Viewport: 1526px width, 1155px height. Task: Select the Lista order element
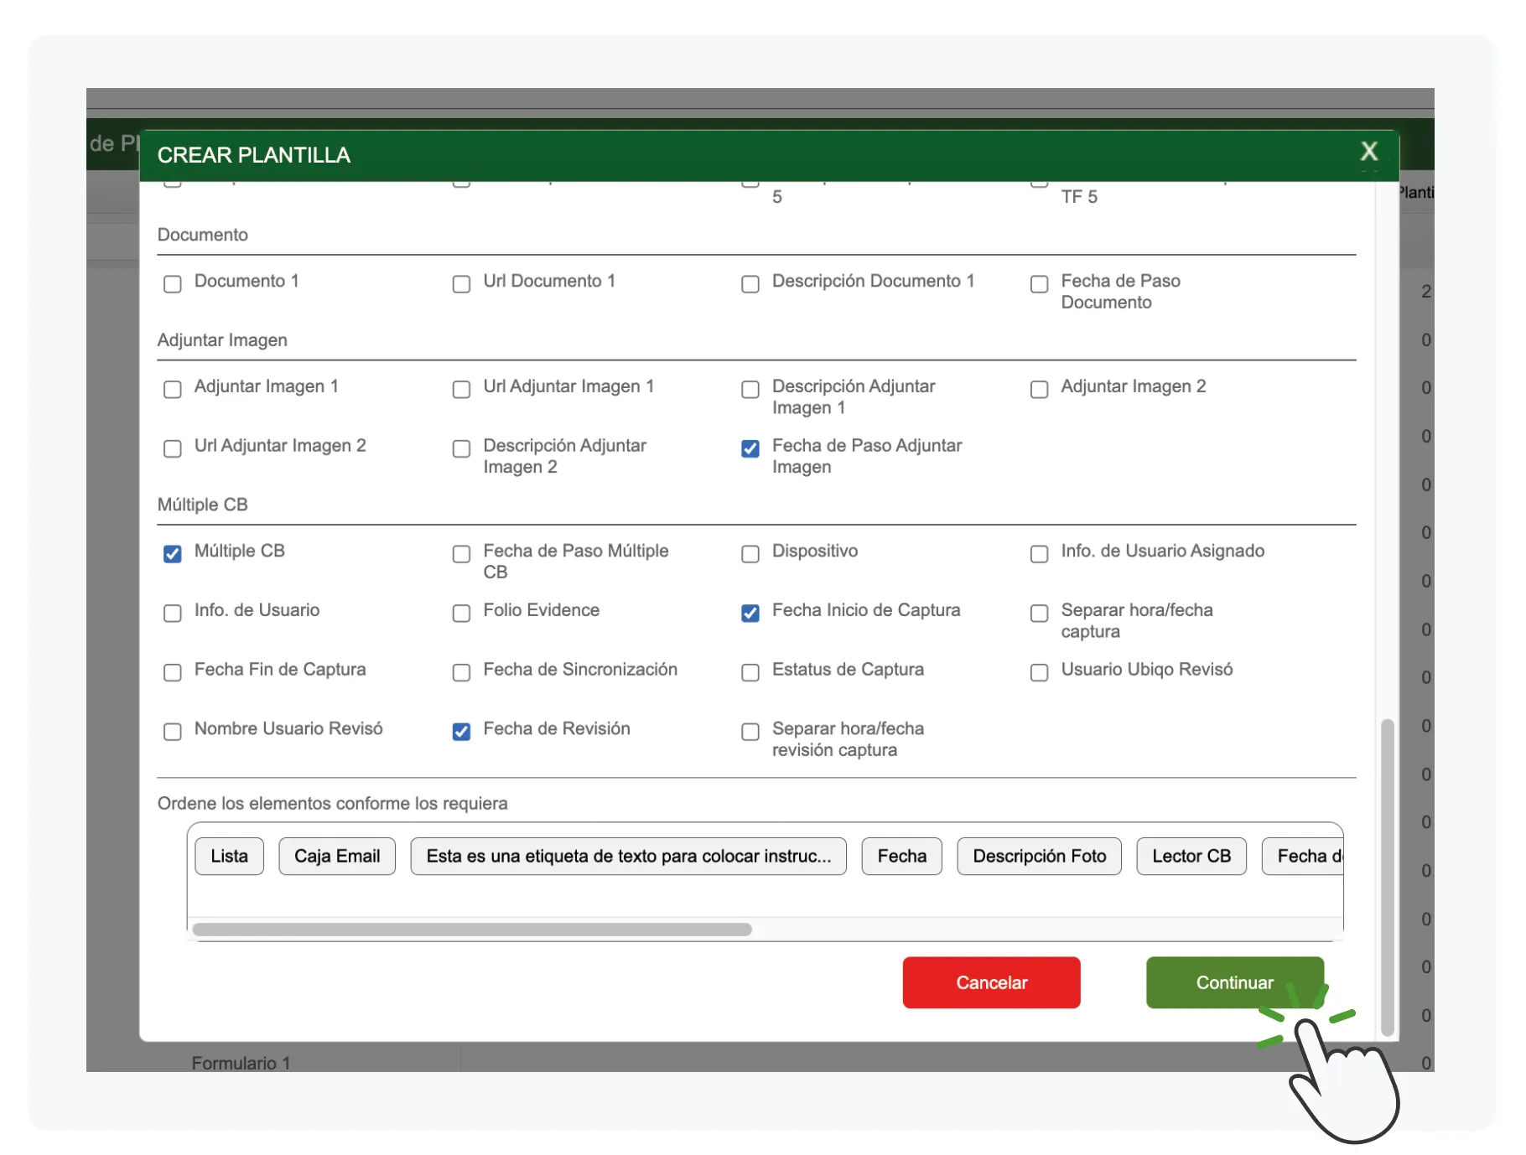(229, 856)
